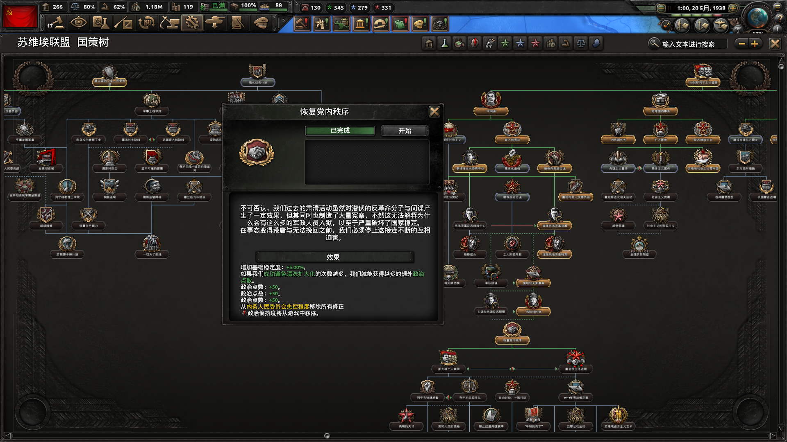Click the search text field 输入文本进行搜索
The image size is (787, 442).
[x=694, y=44]
